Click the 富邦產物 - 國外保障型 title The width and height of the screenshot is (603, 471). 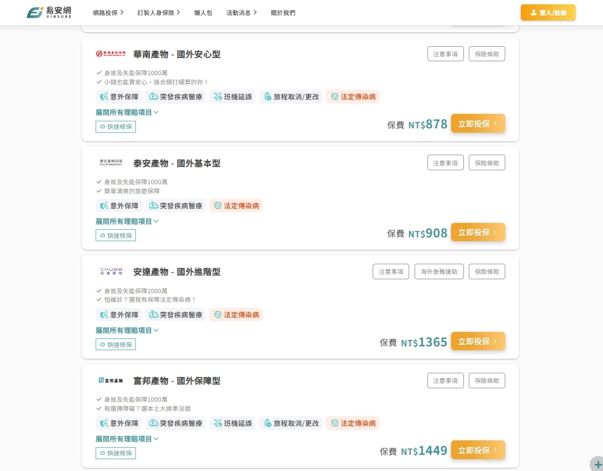click(177, 381)
